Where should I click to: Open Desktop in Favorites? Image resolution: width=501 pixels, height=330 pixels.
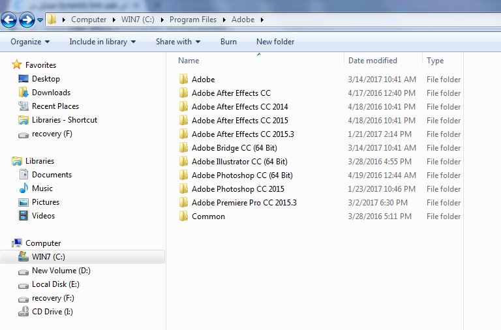click(46, 78)
